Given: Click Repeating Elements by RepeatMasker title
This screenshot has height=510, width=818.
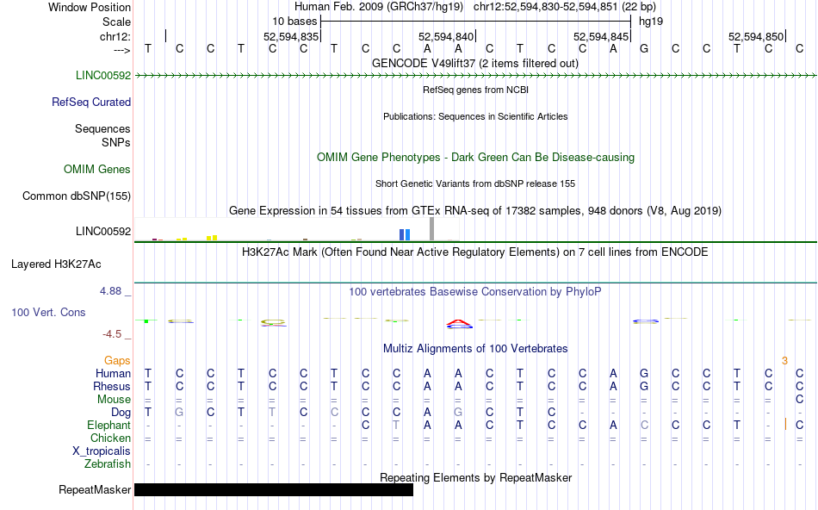Looking at the screenshot, I should (476, 477).
